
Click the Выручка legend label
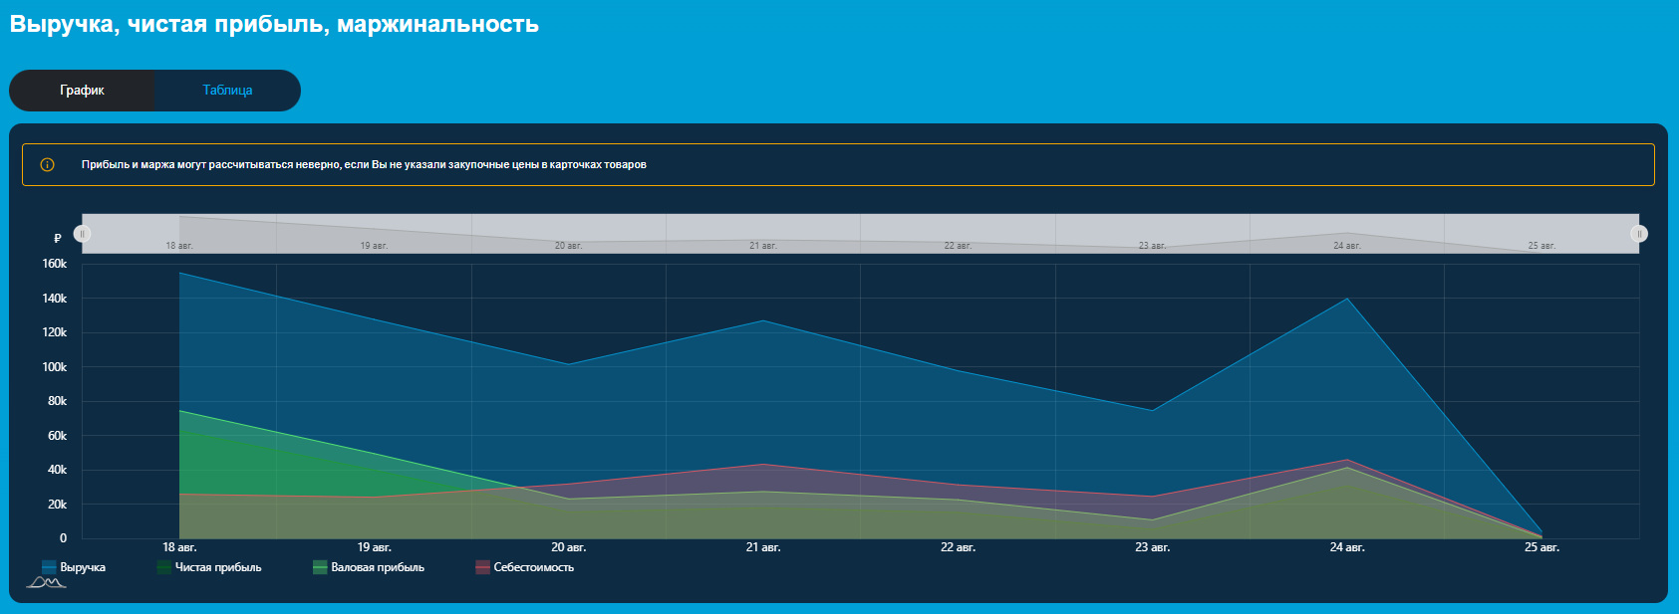pyautogui.click(x=83, y=567)
